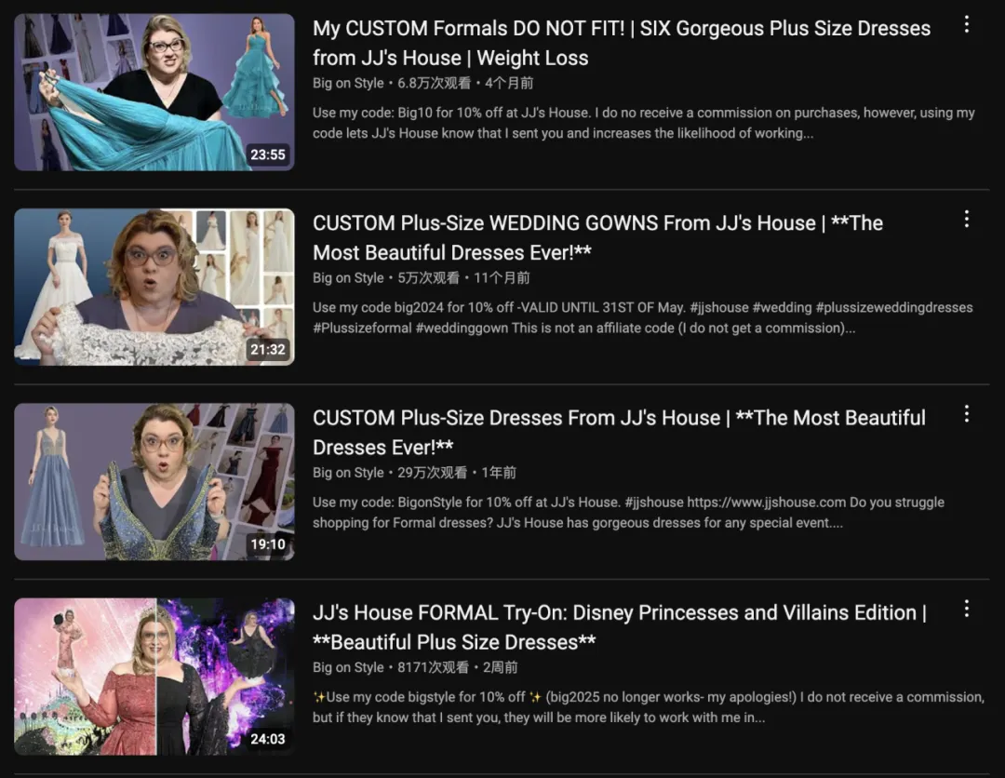Open more options for Weight Loss video

(967, 25)
